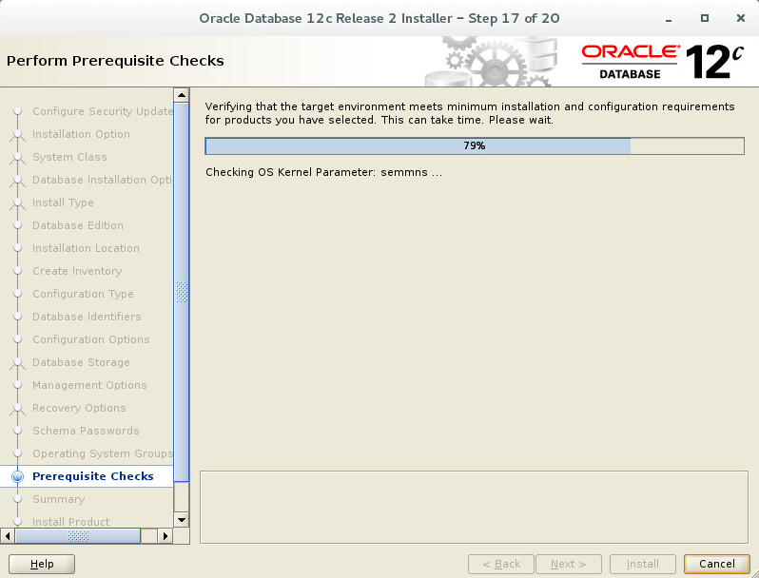Image resolution: width=759 pixels, height=578 pixels.
Task: Click the disabled Next button
Action: tap(568, 564)
